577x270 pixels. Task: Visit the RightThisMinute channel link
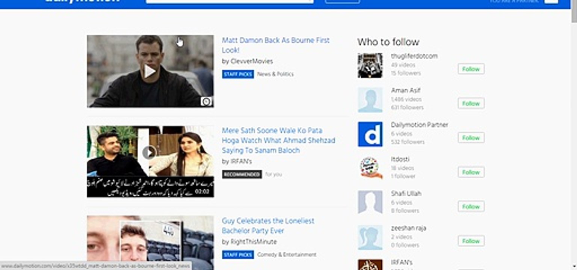click(x=254, y=242)
